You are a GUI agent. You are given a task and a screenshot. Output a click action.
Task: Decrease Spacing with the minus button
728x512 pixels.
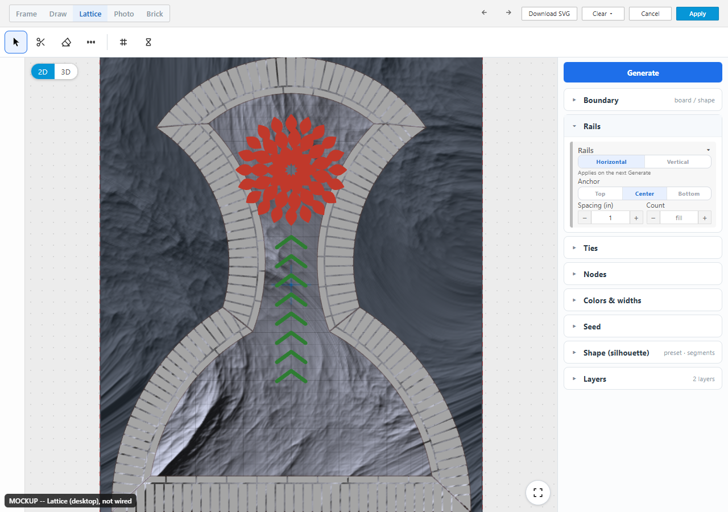coord(585,217)
